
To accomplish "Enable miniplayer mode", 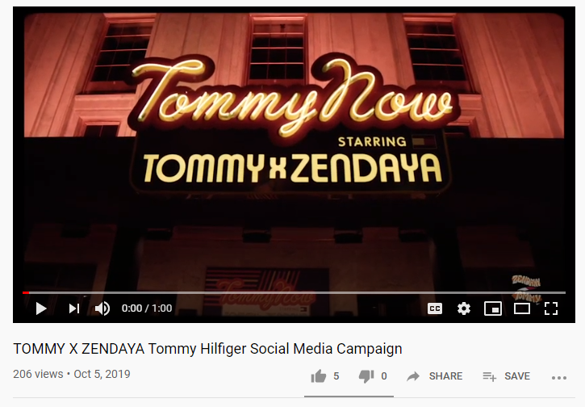I will click(492, 308).
